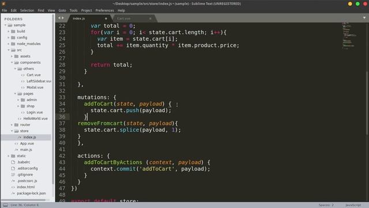Image resolution: width=369 pixels, height=208 pixels.
Task: Expand the shop folder
Action: point(18,106)
